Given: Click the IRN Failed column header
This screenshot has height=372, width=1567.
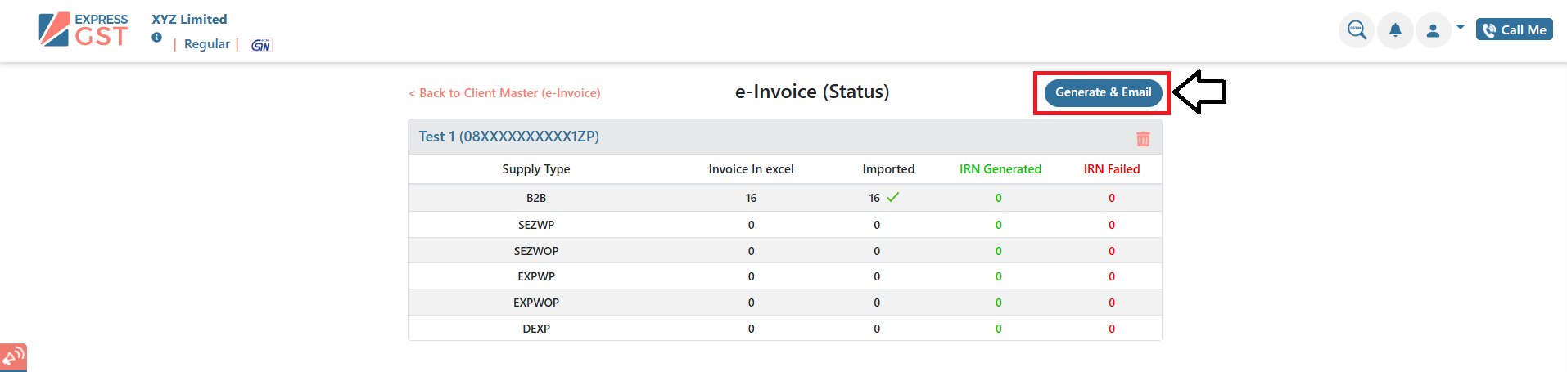Looking at the screenshot, I should pyautogui.click(x=1112, y=169).
